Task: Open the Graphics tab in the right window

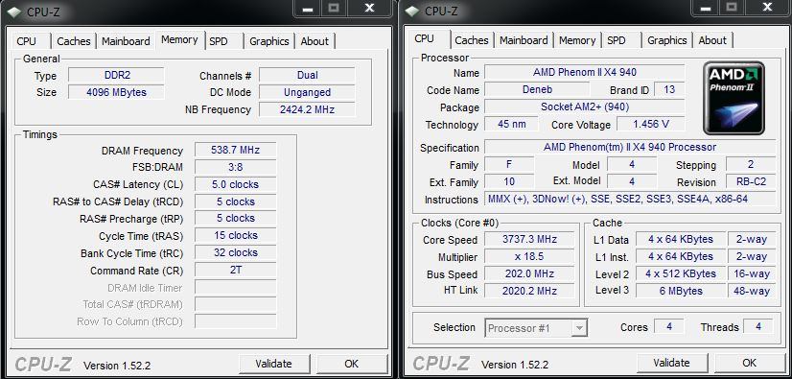Action: point(667,40)
